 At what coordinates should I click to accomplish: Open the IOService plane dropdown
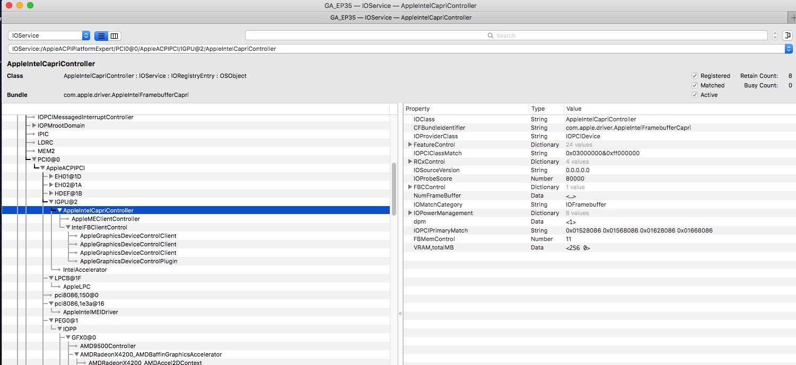(49, 35)
